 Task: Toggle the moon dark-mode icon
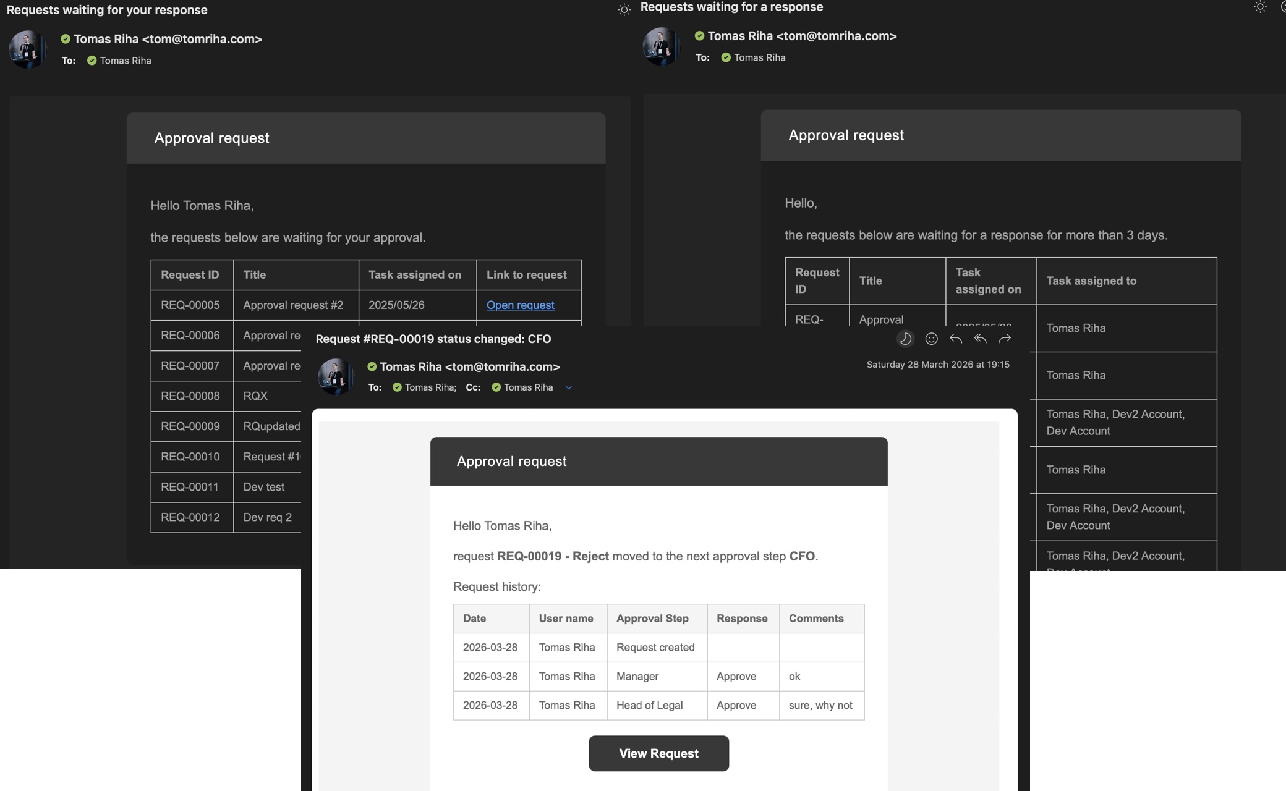(905, 339)
